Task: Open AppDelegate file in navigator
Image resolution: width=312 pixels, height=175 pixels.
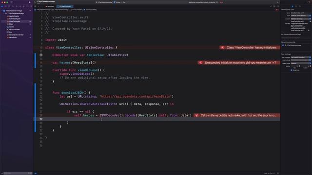Action: pyautogui.click(x=13, y=16)
